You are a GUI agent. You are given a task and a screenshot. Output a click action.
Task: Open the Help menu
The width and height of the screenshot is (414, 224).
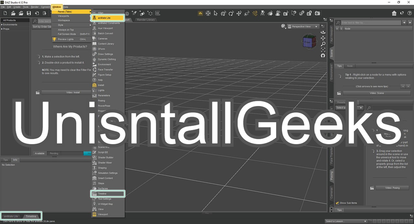point(66,7)
